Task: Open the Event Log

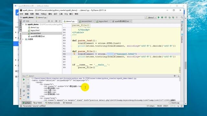Action: tap(174, 103)
